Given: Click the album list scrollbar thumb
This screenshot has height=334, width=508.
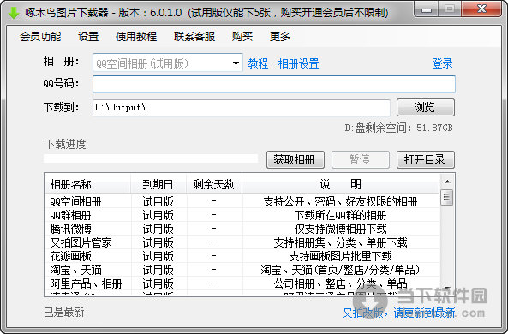Looking at the screenshot, I should pos(447,197).
